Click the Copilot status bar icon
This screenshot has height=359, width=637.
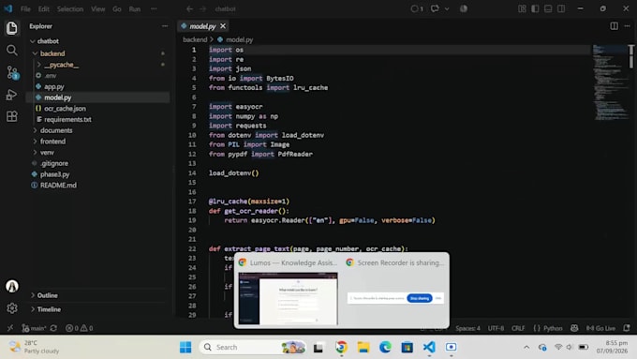point(574,328)
